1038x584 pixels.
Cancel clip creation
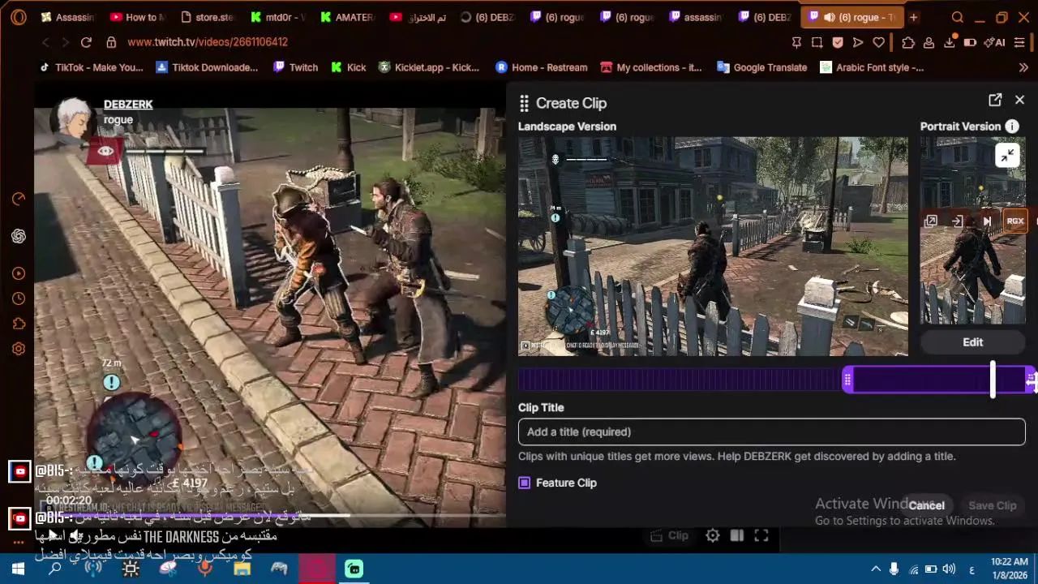tap(926, 505)
